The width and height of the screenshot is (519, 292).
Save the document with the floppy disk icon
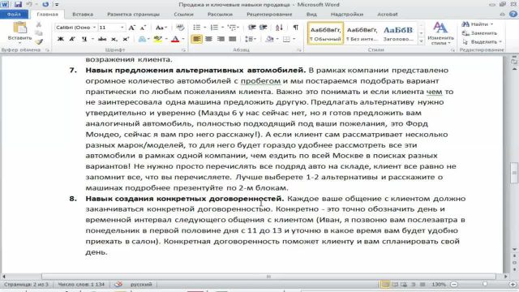tap(18, 5)
